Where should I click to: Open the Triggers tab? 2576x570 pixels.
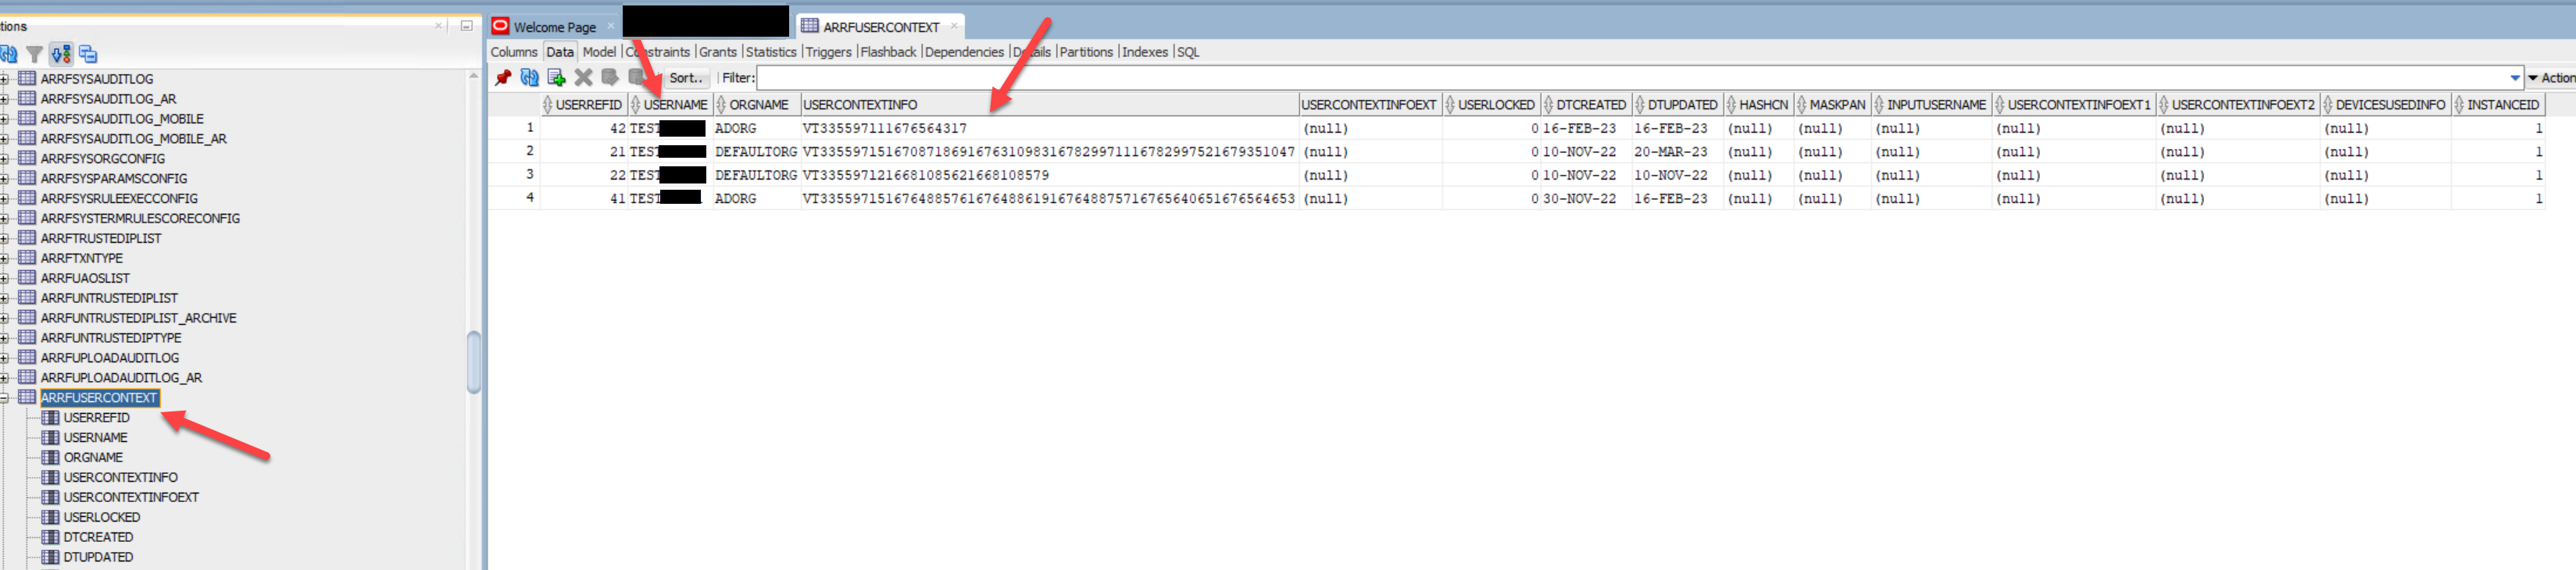pos(828,52)
